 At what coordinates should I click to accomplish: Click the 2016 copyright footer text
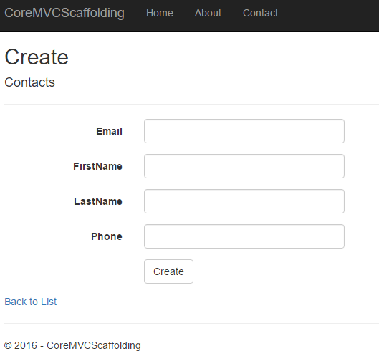(x=72, y=345)
